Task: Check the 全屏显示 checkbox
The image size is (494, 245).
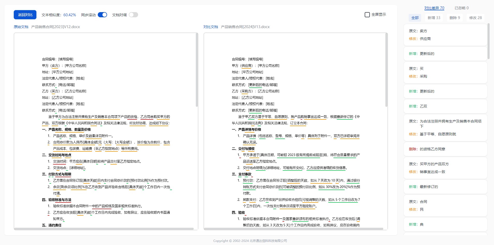Action: 367,15
